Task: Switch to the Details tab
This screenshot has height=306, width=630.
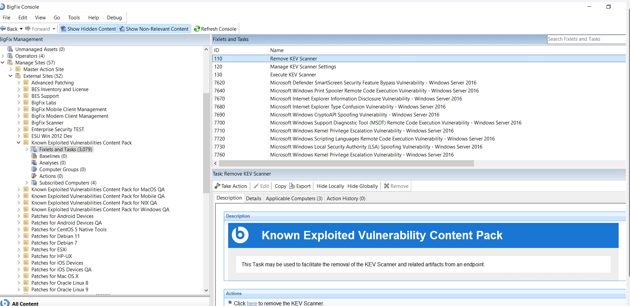Action: pos(254,199)
